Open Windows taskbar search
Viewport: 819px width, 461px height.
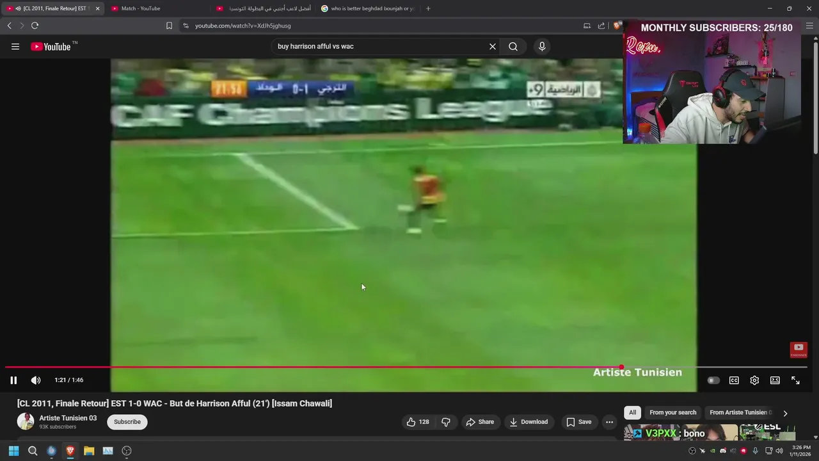33,451
